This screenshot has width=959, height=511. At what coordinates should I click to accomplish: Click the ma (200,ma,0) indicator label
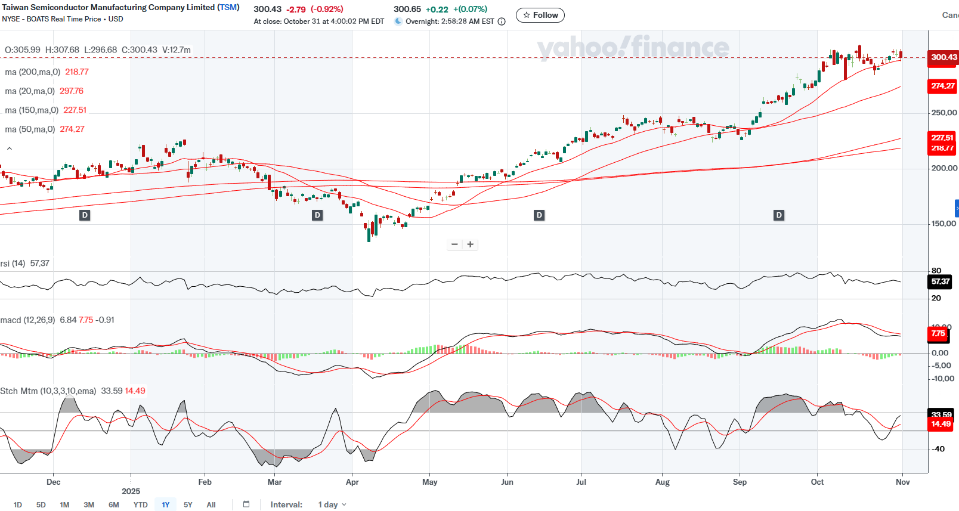[32, 72]
